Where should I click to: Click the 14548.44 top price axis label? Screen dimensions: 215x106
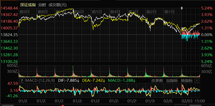tap(9, 8)
